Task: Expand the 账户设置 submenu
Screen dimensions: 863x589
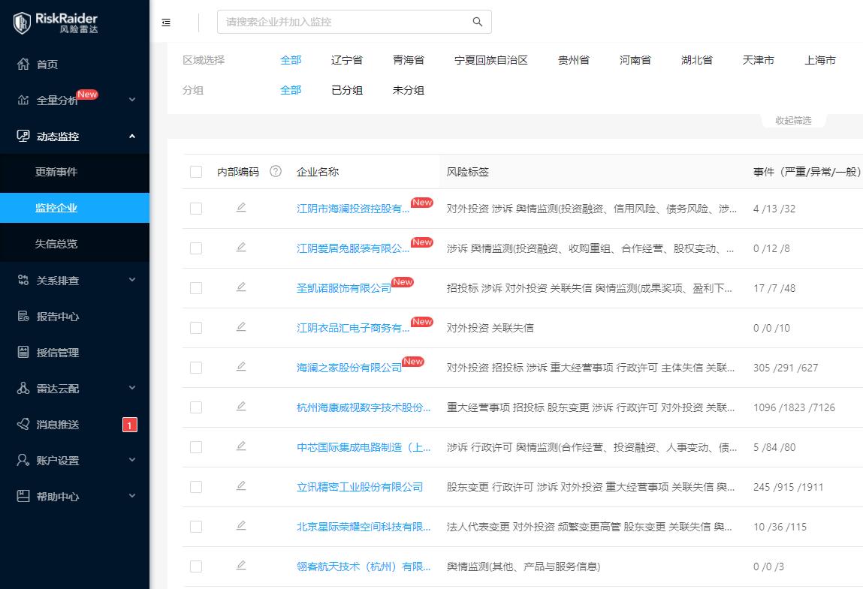Action: (132, 460)
